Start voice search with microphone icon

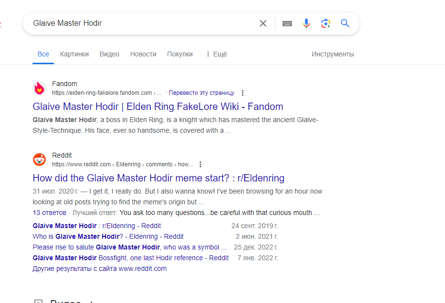(306, 23)
